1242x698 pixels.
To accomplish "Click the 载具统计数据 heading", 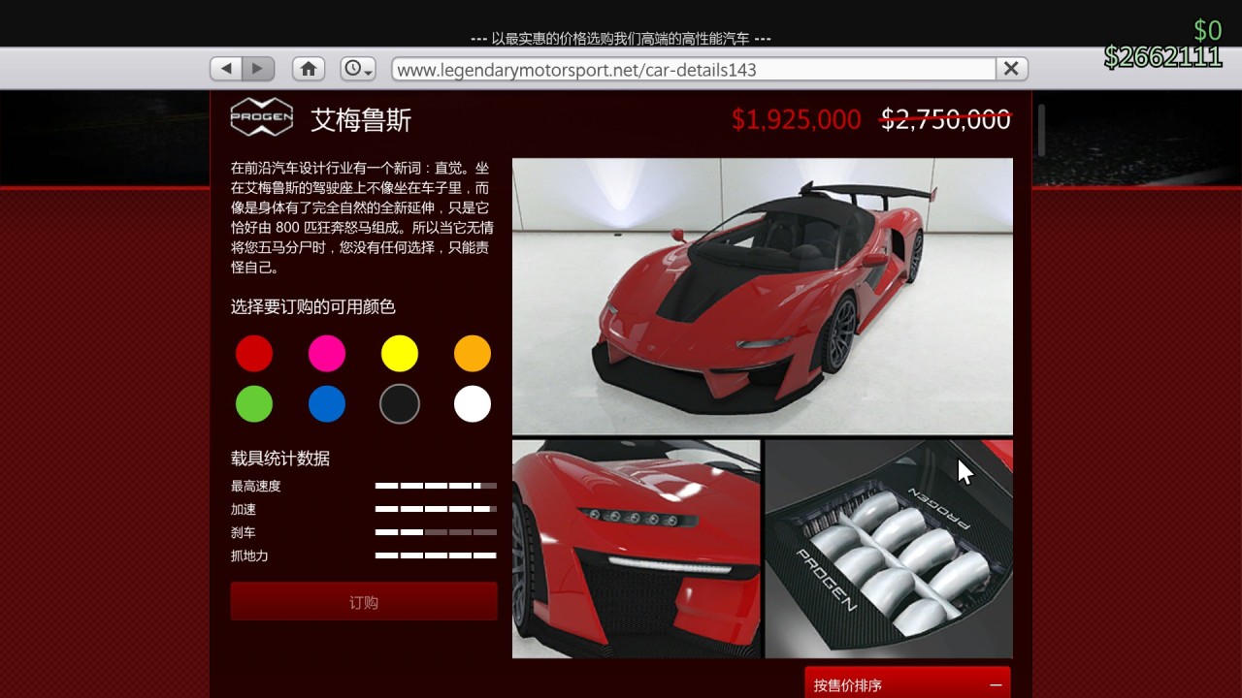I will click(x=280, y=459).
